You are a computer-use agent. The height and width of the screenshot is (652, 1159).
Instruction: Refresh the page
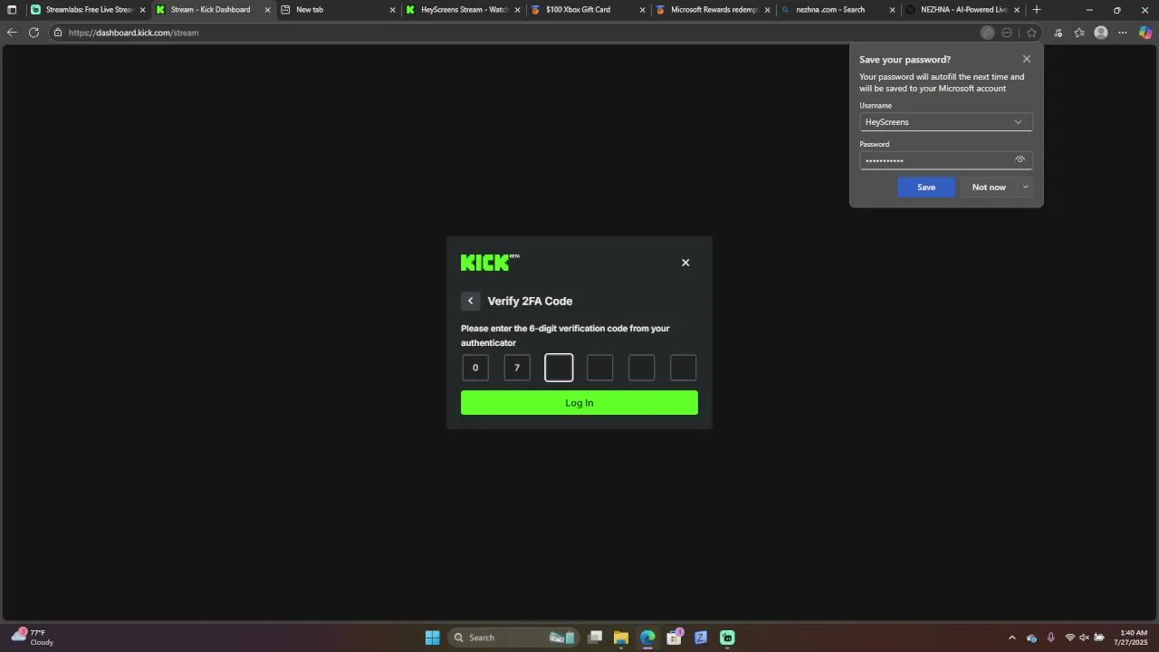click(x=34, y=33)
